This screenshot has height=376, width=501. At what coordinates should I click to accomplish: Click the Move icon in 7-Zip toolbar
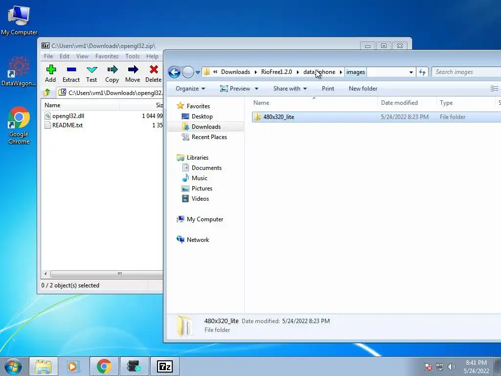click(x=133, y=70)
